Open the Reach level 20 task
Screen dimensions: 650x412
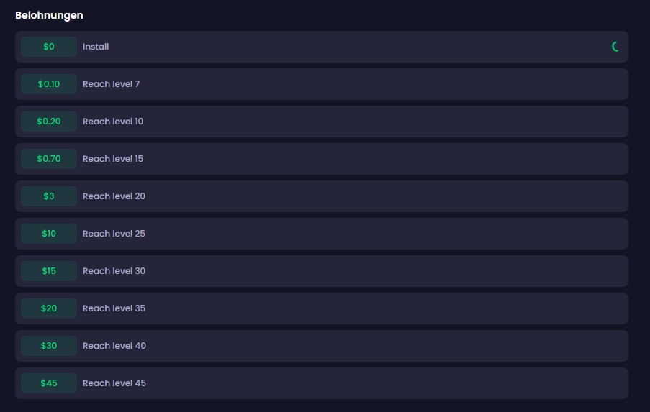pyautogui.click(x=322, y=196)
